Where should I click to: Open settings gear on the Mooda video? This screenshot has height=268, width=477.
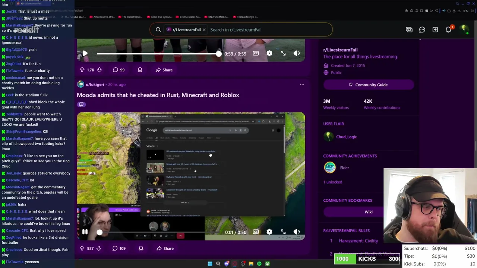click(269, 232)
